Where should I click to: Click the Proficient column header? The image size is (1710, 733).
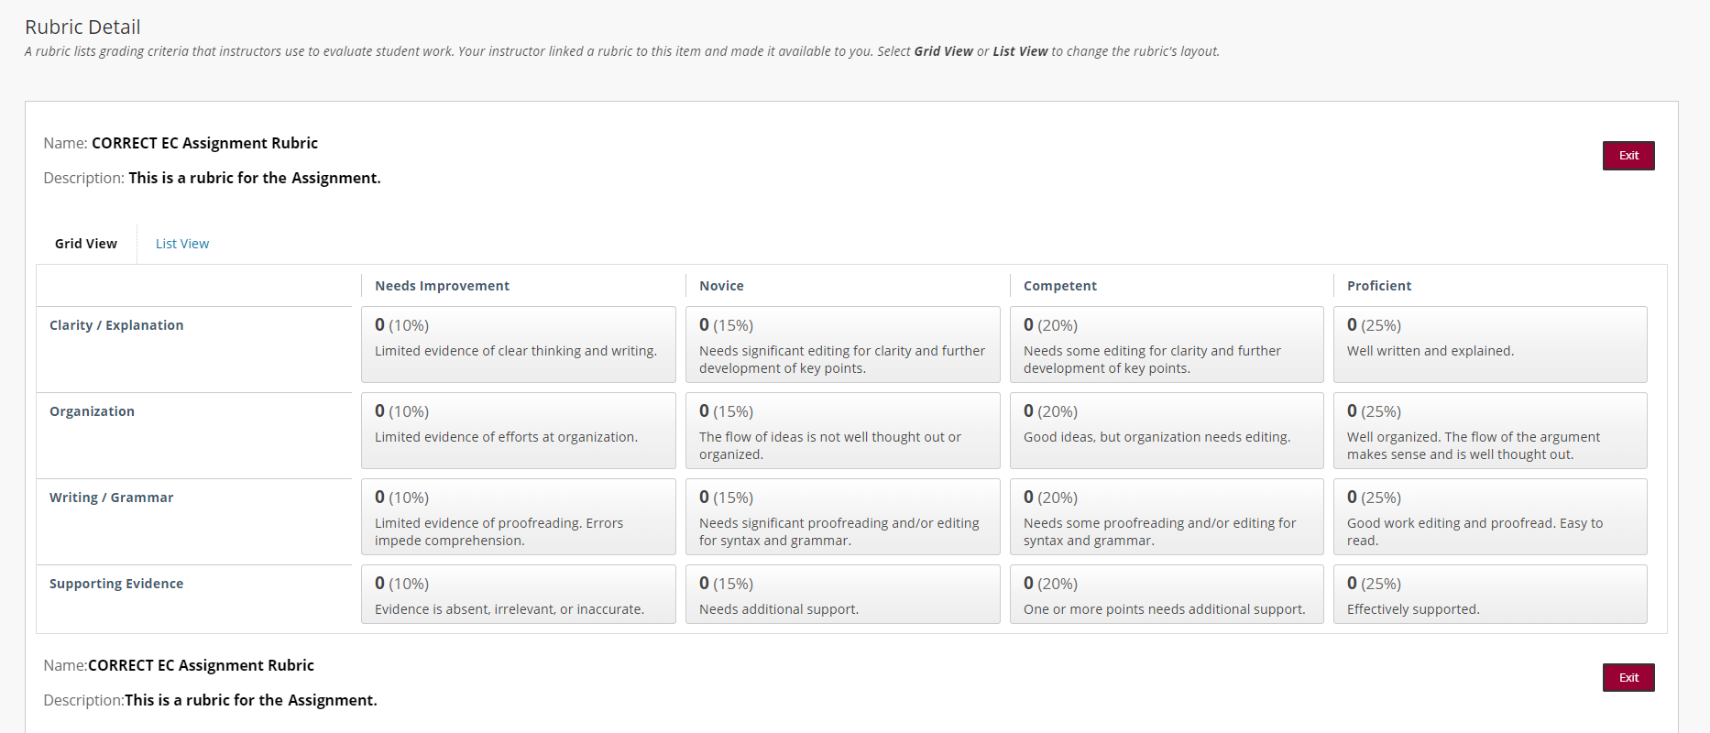coord(1379,286)
